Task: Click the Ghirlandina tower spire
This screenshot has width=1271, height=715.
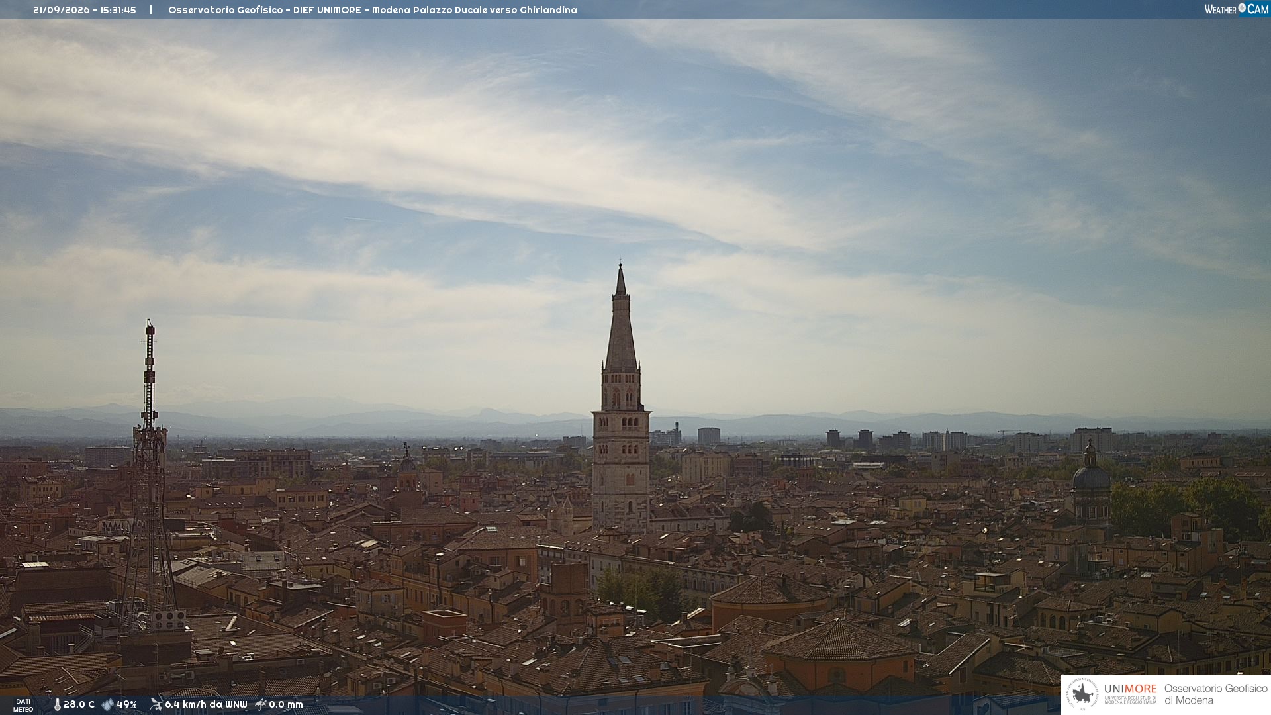Action: tap(620, 318)
